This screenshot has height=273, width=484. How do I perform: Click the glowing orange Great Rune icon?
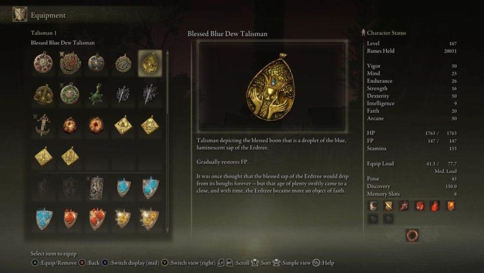coord(412,236)
